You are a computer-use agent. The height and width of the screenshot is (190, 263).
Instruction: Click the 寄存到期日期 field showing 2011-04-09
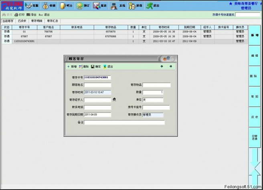pyautogui.click(x=97, y=114)
